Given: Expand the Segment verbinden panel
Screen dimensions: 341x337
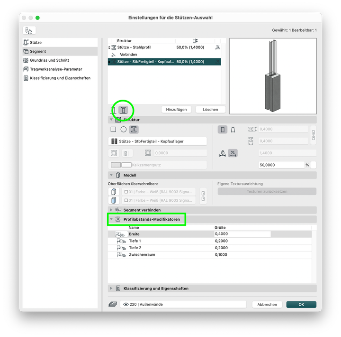Looking at the screenshot, I should [111, 210].
